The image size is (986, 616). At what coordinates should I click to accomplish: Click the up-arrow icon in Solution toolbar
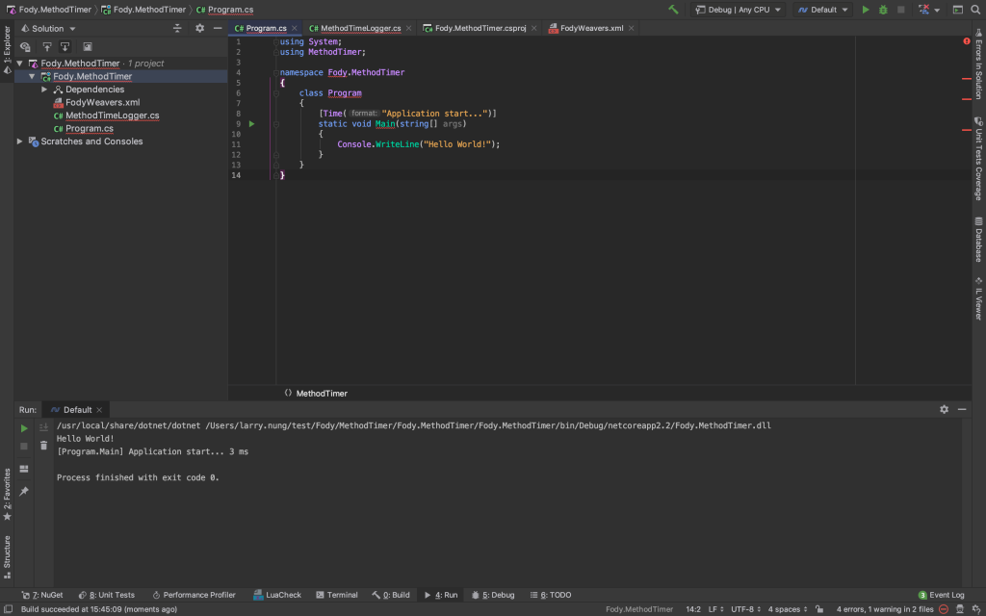click(x=46, y=46)
